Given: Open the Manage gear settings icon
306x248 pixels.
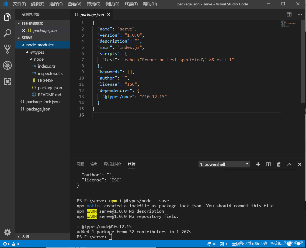Looking at the screenshot, I should click(8, 232).
